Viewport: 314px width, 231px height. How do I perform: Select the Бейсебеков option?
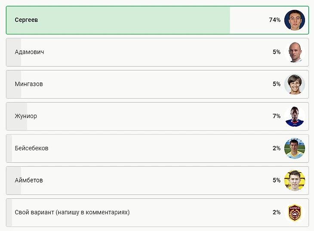point(31,148)
